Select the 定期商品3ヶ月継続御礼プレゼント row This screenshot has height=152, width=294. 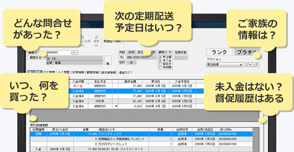[142, 139]
